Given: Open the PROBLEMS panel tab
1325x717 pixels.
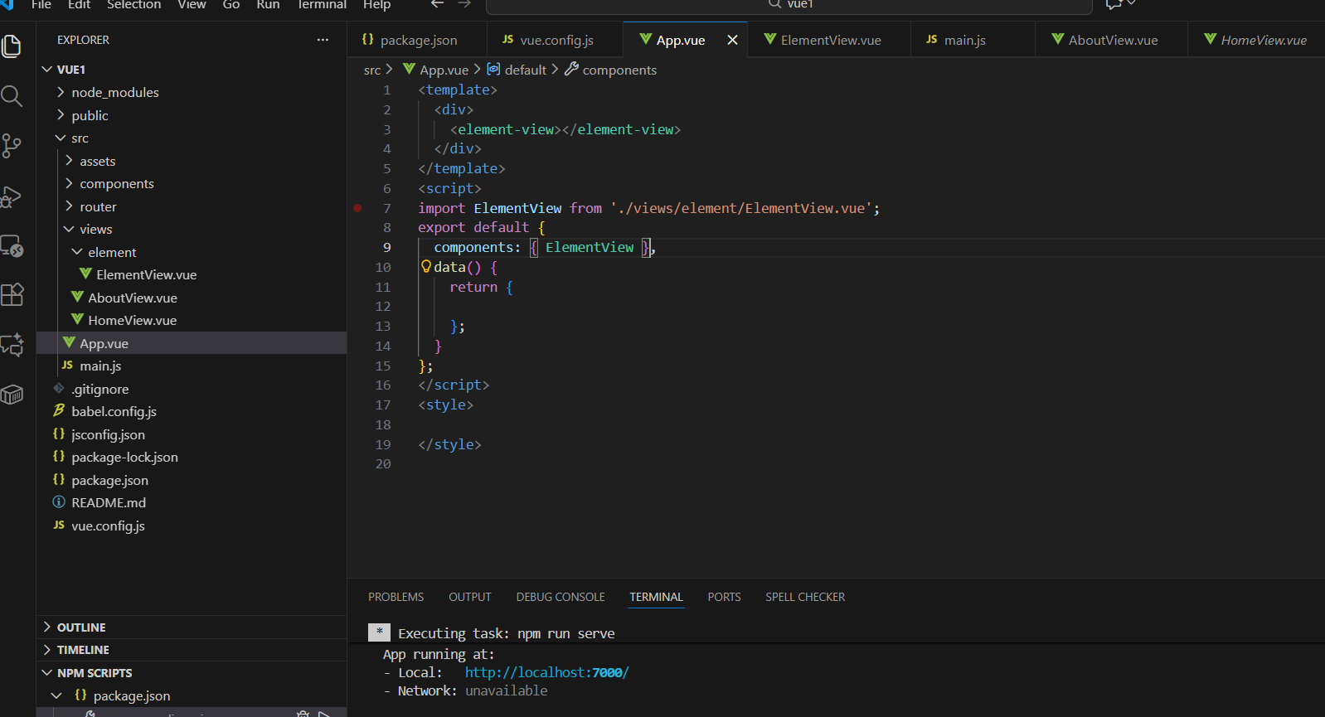Looking at the screenshot, I should [396, 597].
